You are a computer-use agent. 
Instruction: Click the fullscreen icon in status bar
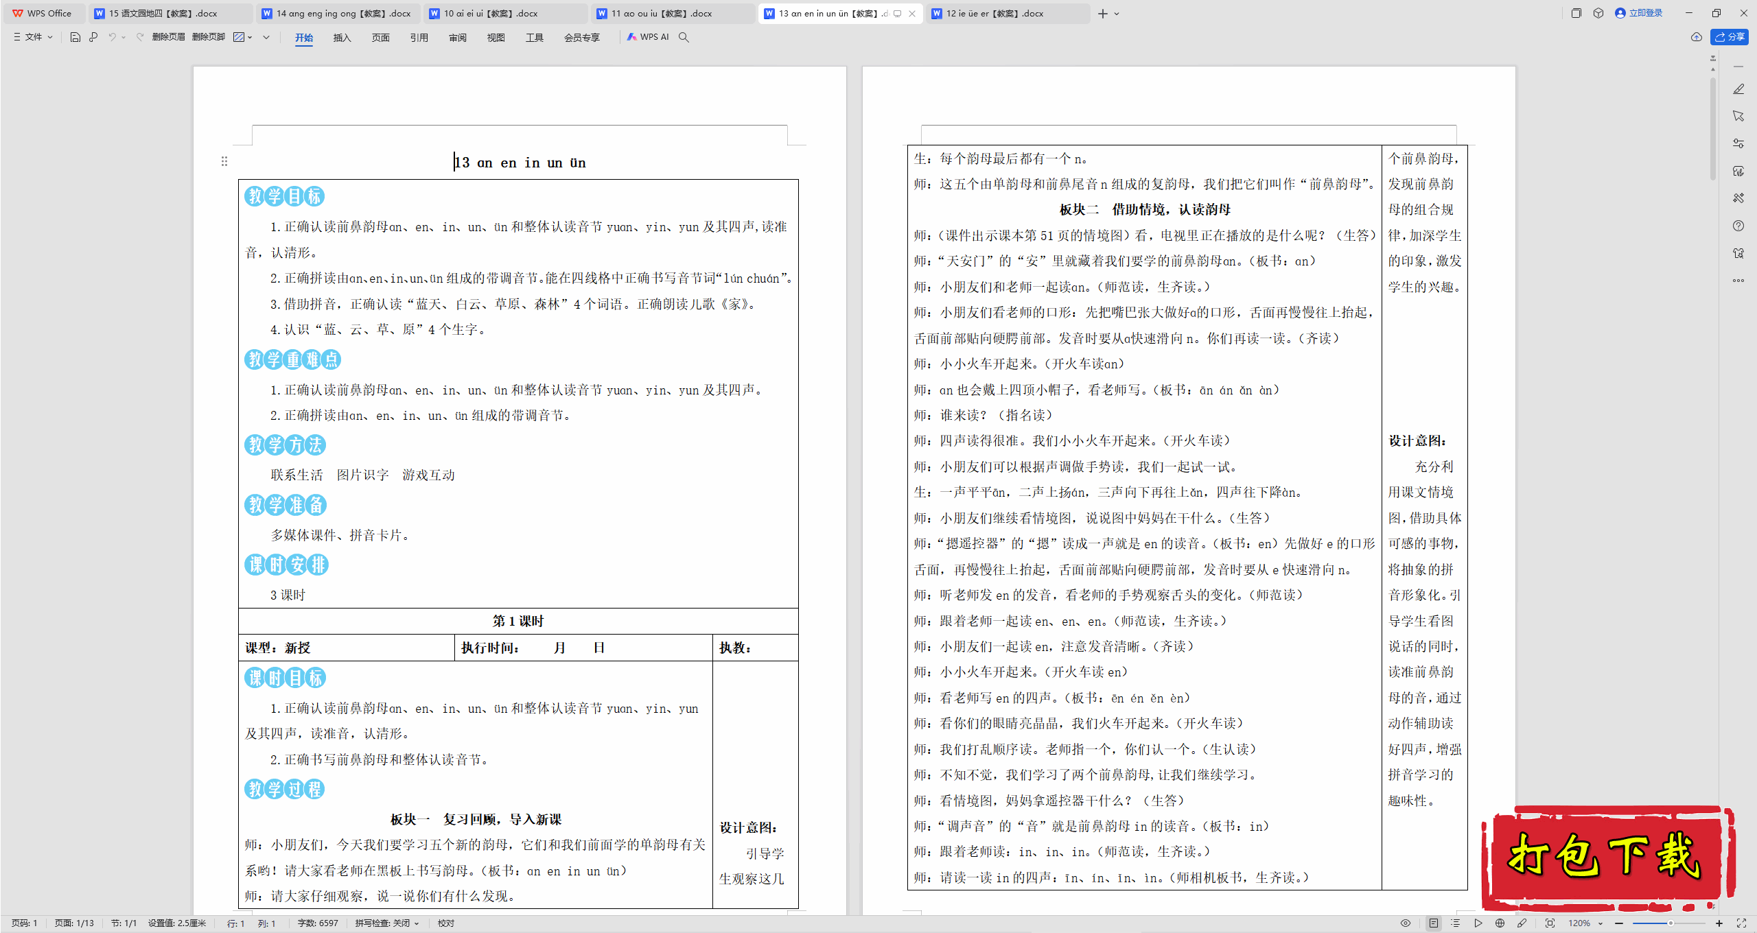pyautogui.click(x=1741, y=923)
